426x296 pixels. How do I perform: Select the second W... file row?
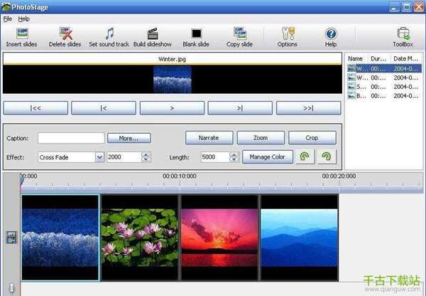click(384, 78)
